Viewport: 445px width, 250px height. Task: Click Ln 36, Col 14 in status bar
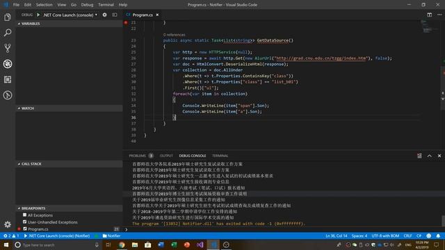[337, 236]
